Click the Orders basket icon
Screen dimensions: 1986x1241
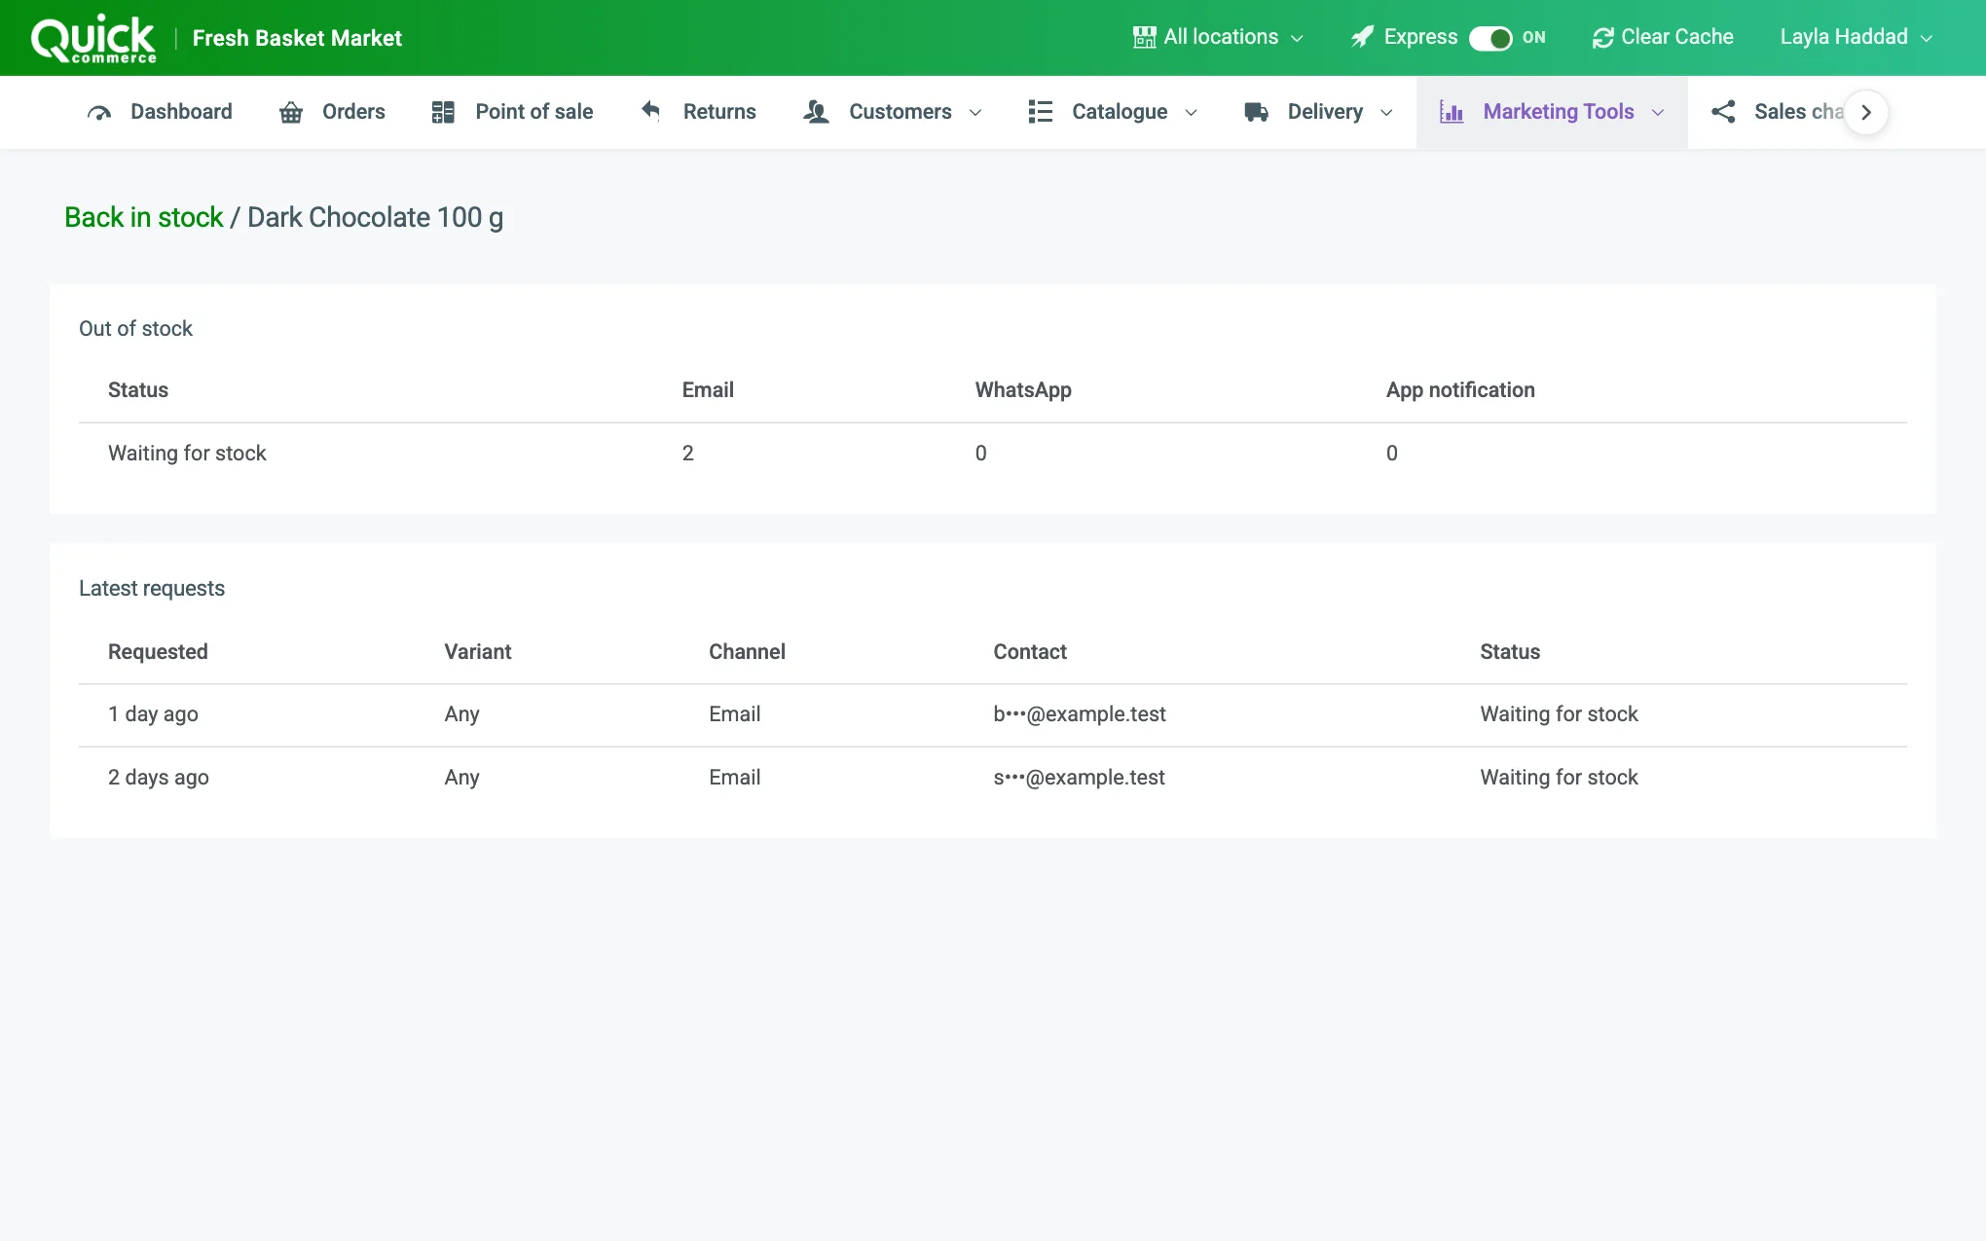[291, 113]
